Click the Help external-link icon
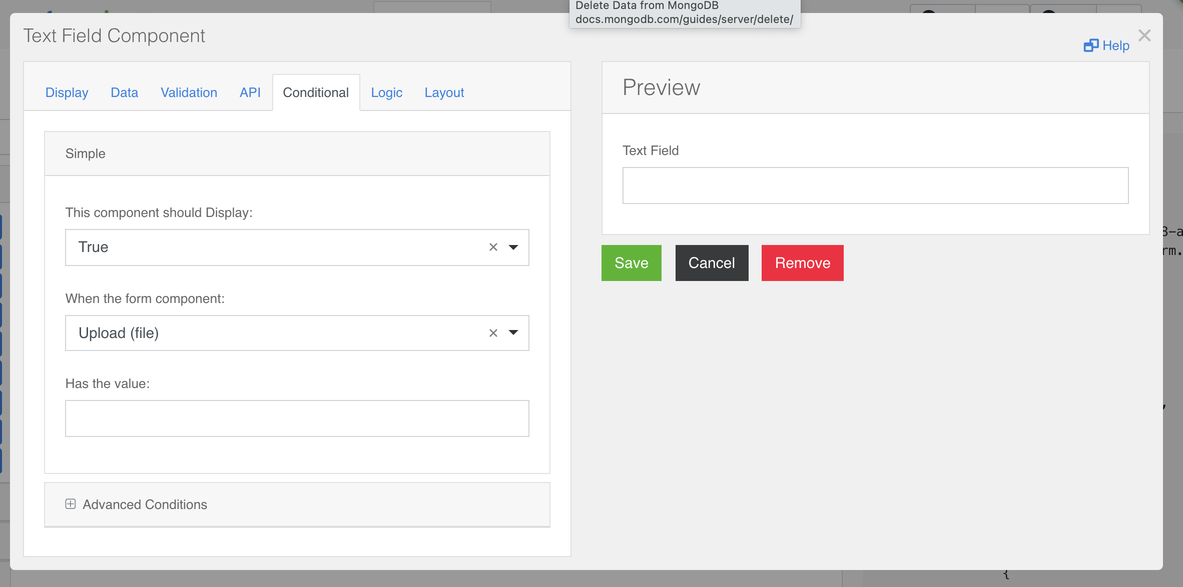Viewport: 1183px width, 587px height. tap(1091, 45)
